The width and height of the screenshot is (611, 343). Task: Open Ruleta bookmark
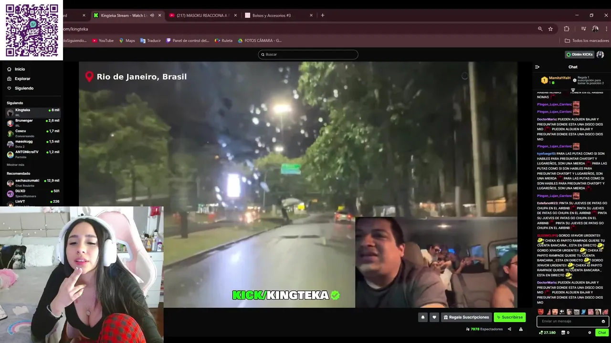point(223,40)
